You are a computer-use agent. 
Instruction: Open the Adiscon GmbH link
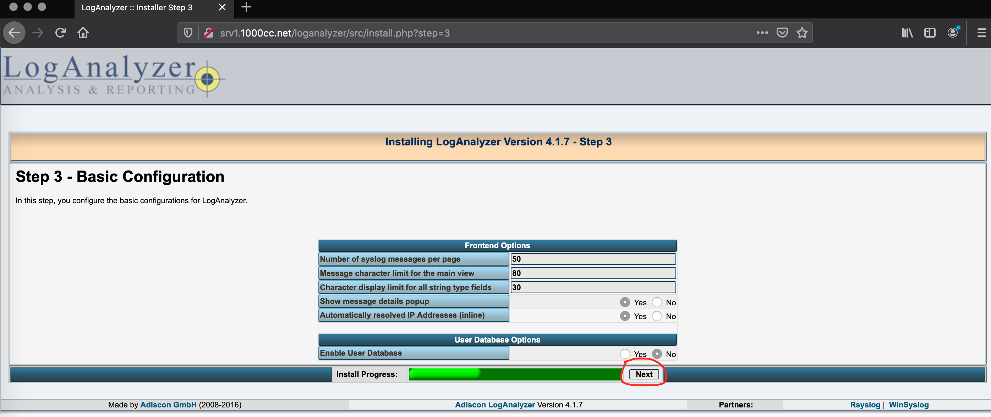pyautogui.click(x=168, y=404)
